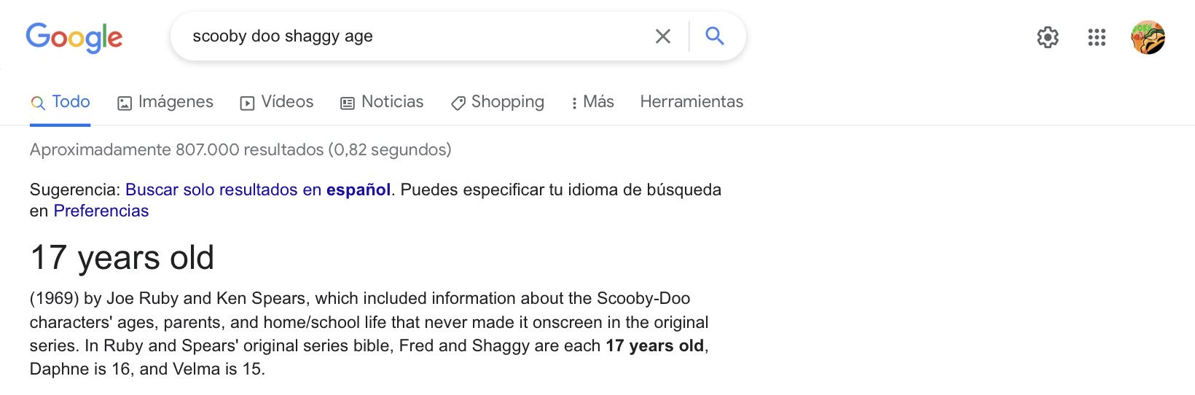Switch to the Noticias tab
1195x395 pixels.
(382, 102)
